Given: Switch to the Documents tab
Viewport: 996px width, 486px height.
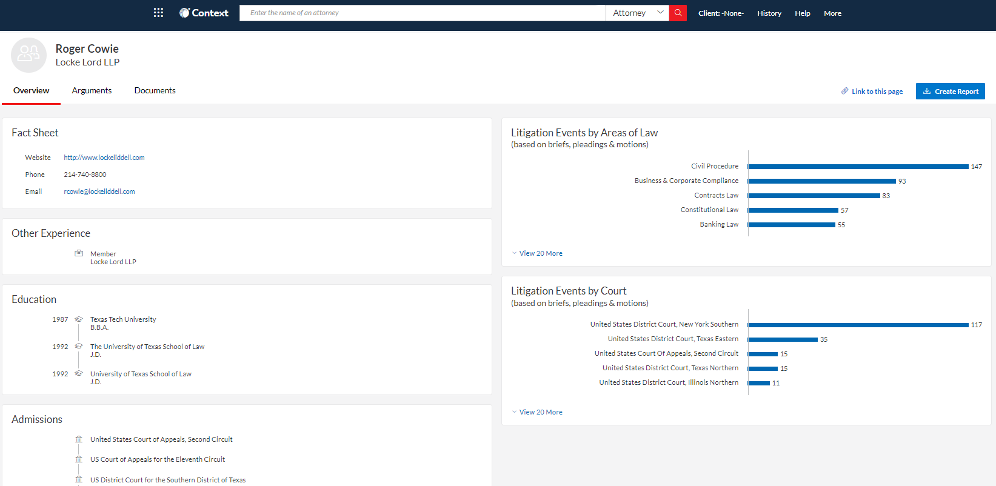Looking at the screenshot, I should coord(155,90).
